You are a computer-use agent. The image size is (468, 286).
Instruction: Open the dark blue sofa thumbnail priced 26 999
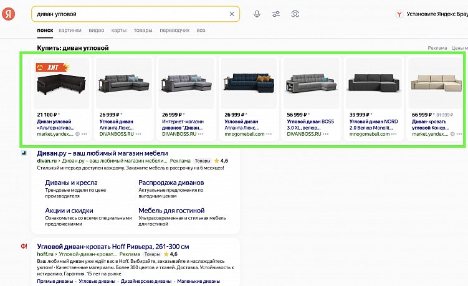point(249,83)
